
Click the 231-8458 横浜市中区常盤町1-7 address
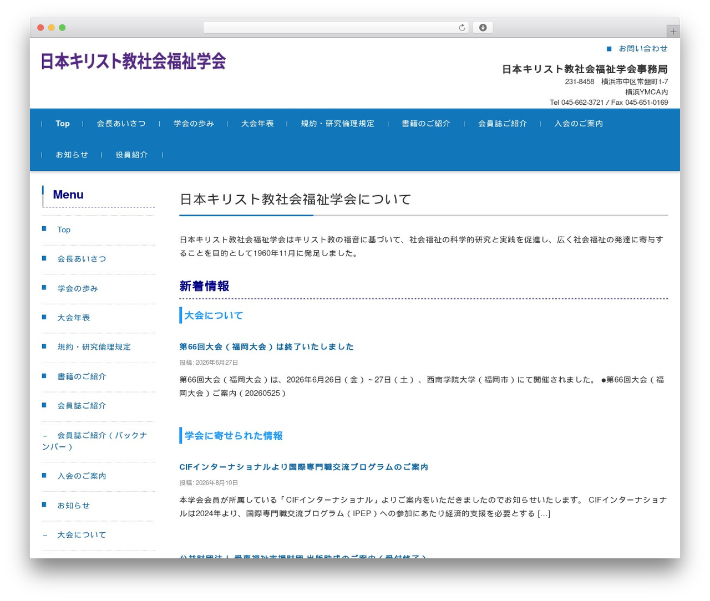click(x=616, y=82)
